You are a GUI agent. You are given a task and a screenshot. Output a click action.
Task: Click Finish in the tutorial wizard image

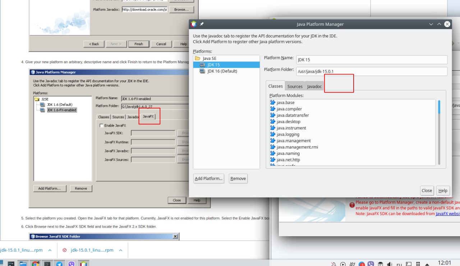139,44
